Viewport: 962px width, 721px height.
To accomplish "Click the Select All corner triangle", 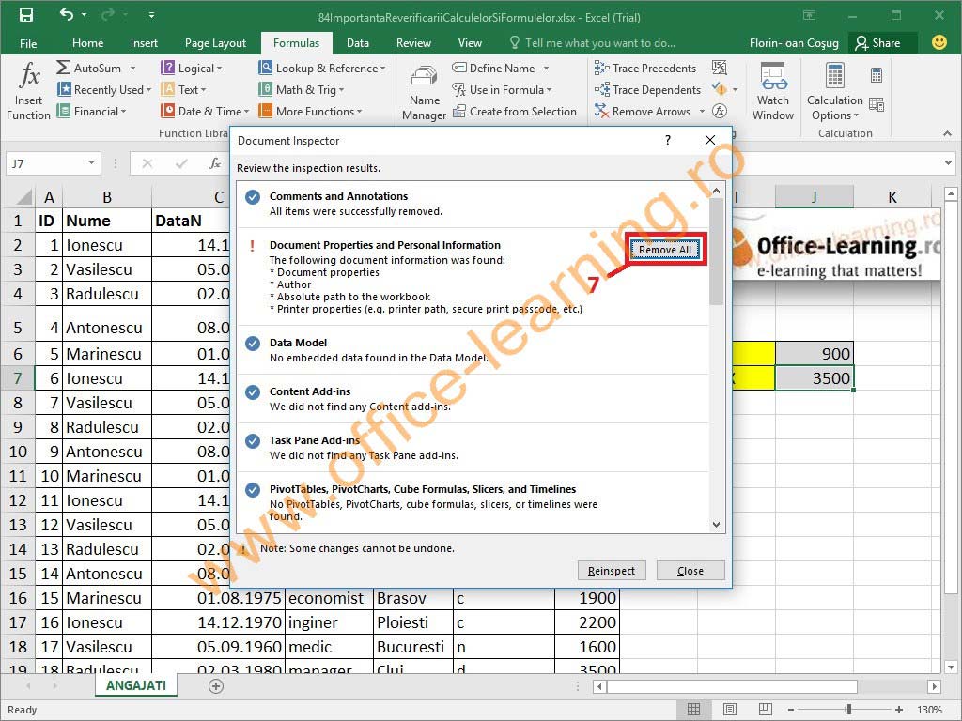I will (x=24, y=197).
